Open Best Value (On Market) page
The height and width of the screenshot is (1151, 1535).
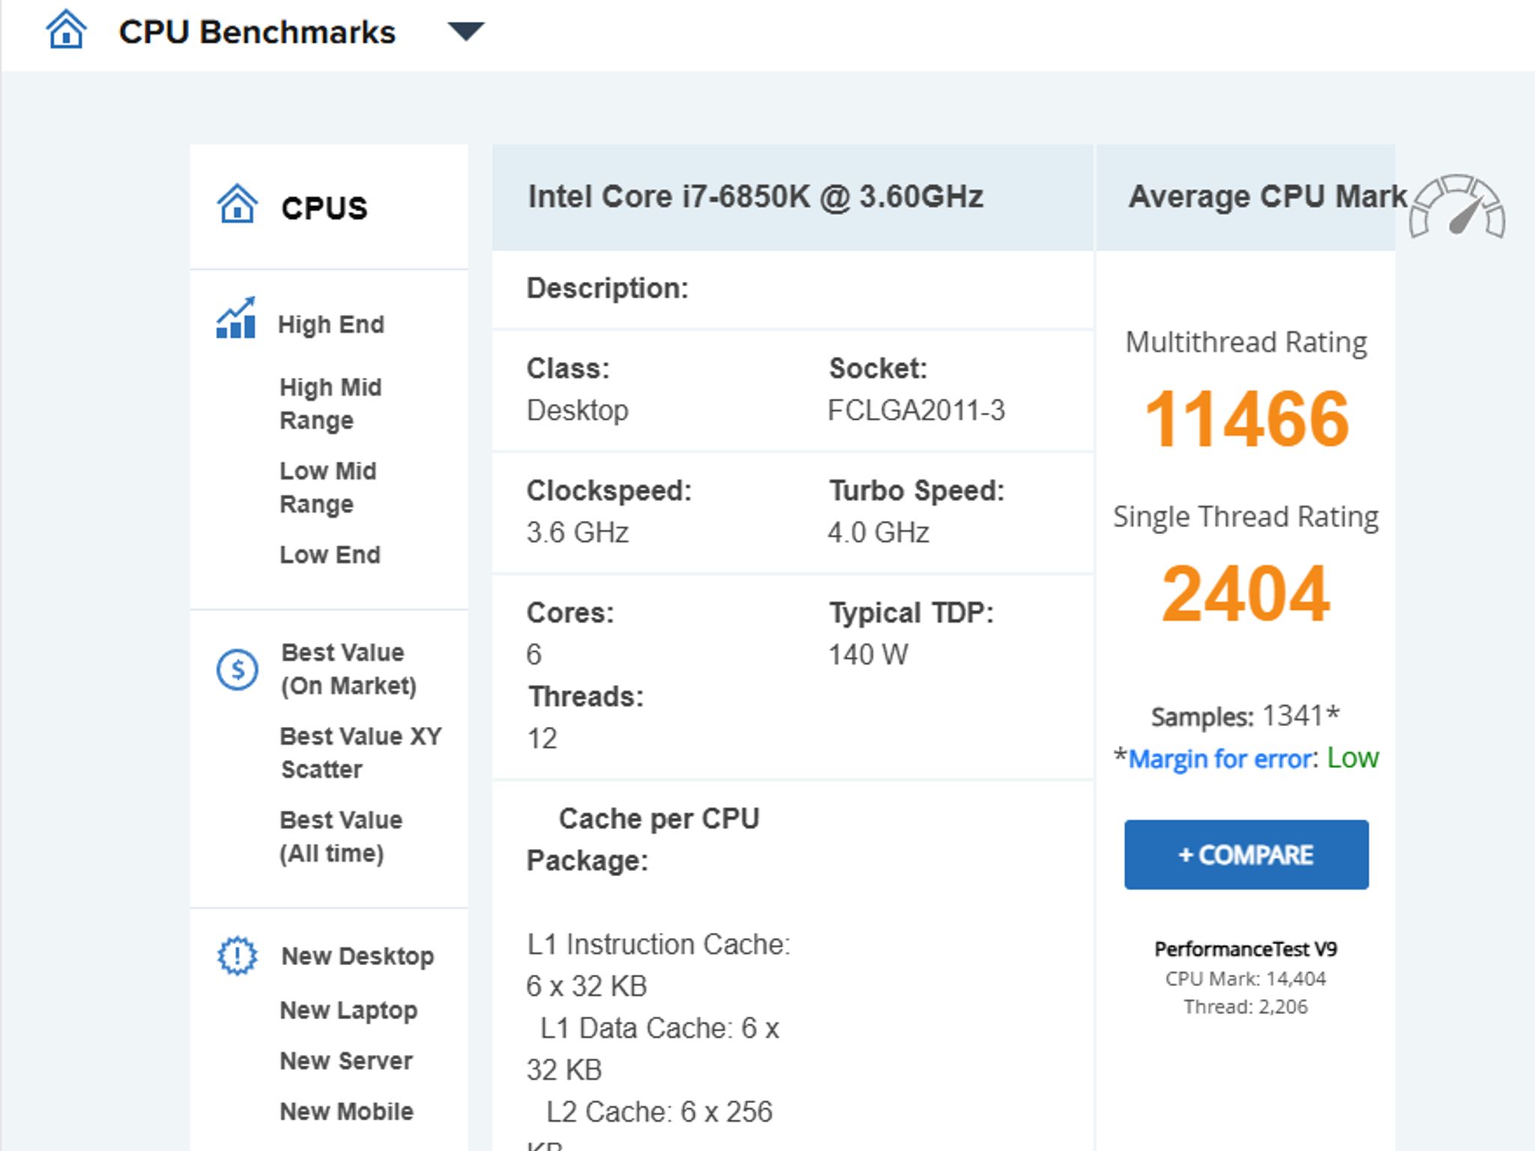349,668
